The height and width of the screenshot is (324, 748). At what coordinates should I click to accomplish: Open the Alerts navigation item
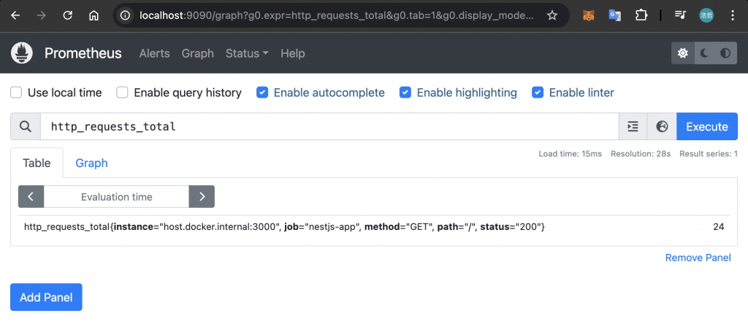[x=154, y=53]
